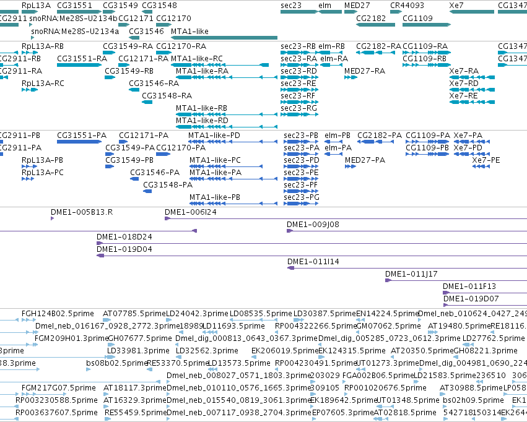Select transcript MTA1-like-RD label
This screenshot has width=527, height=422.
coord(202,120)
